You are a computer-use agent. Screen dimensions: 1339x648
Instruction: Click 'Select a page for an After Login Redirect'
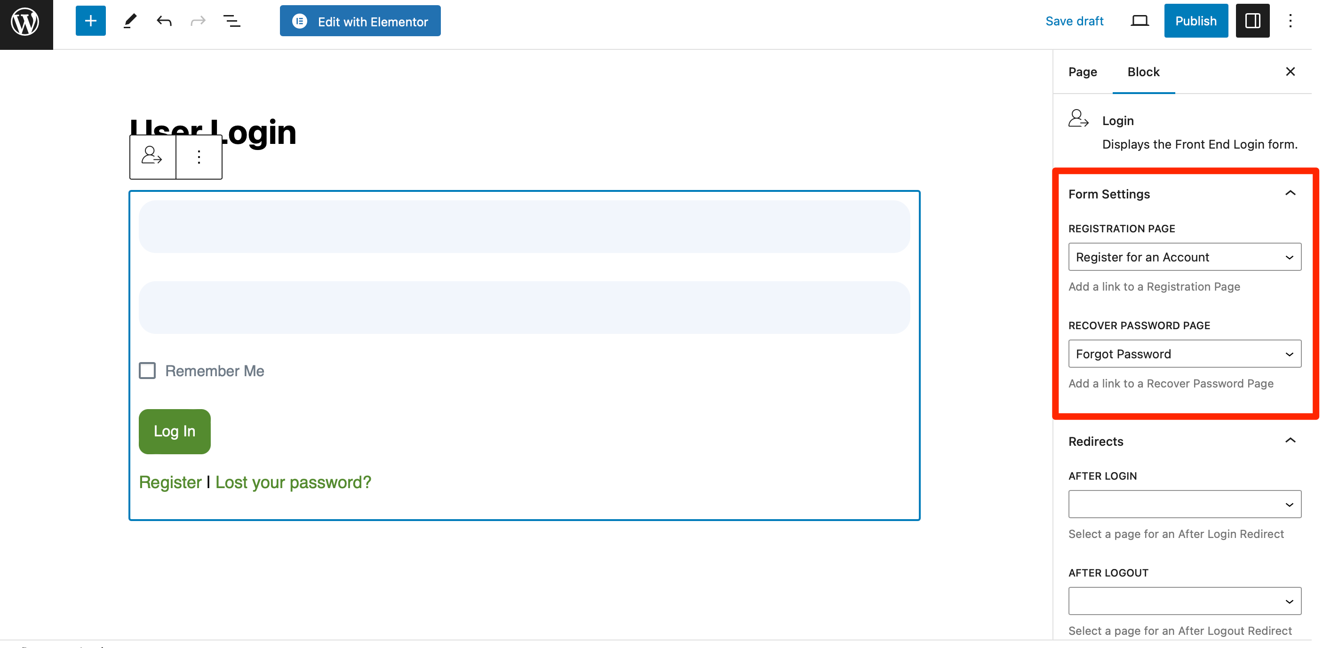[1176, 534]
